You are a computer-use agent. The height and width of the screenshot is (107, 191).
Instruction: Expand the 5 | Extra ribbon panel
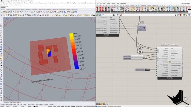point(178,12)
